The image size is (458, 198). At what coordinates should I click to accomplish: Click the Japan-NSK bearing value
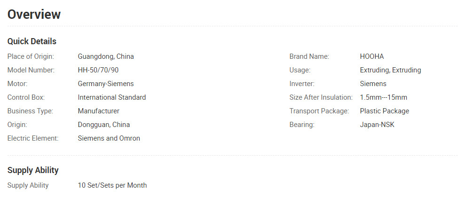coord(377,125)
